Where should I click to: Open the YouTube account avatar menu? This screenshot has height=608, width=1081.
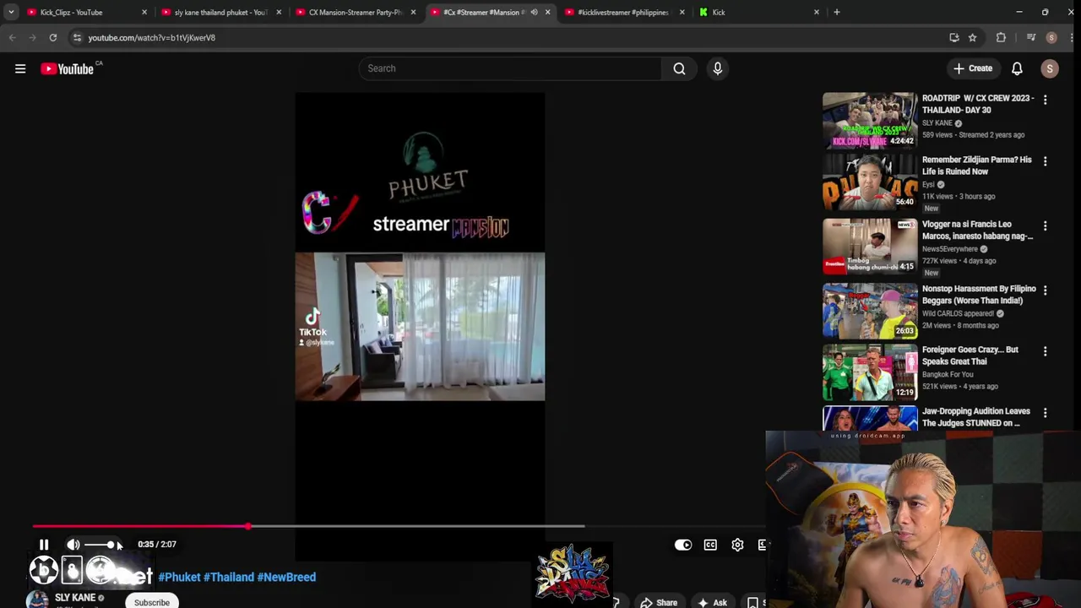1050,68
